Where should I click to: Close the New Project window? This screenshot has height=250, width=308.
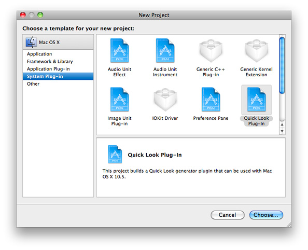coord(23,15)
